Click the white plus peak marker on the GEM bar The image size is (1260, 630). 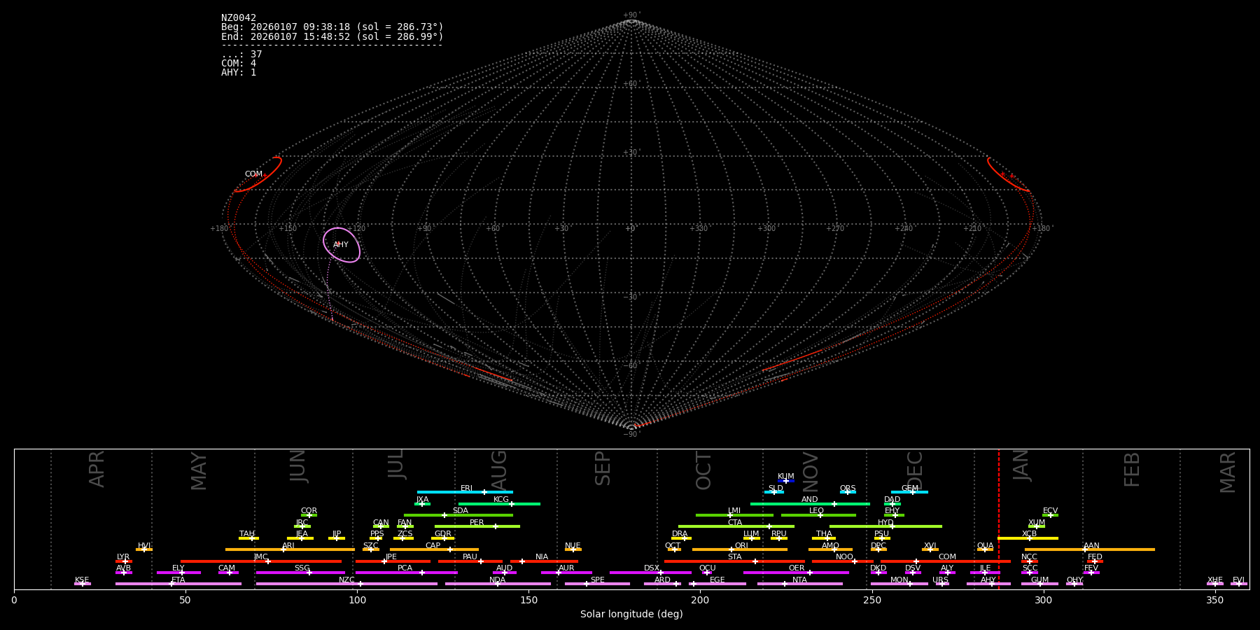click(x=912, y=492)
